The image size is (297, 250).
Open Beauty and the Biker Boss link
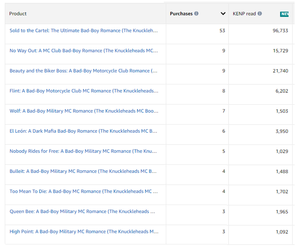pyautogui.click(x=84, y=71)
